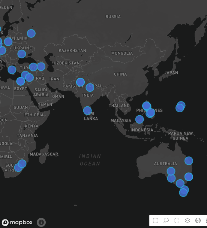Click the marker in northeastern Australia
Viewport: 207px width, 228px height.
click(189, 161)
